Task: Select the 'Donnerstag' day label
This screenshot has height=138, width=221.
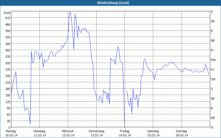Action: click(x=96, y=131)
